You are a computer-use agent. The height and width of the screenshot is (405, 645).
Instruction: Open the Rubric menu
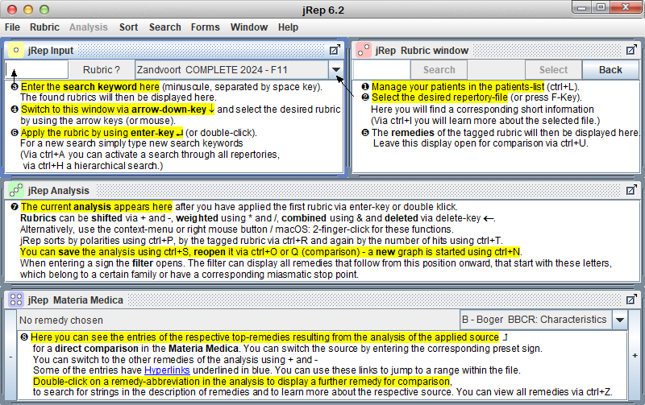44,27
